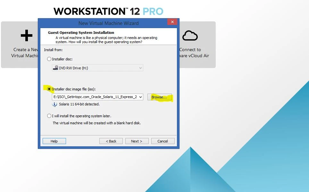Image resolution: width=309 pixels, height=192 pixels.
Task: Go back with the < Back button
Action: pos(111,141)
